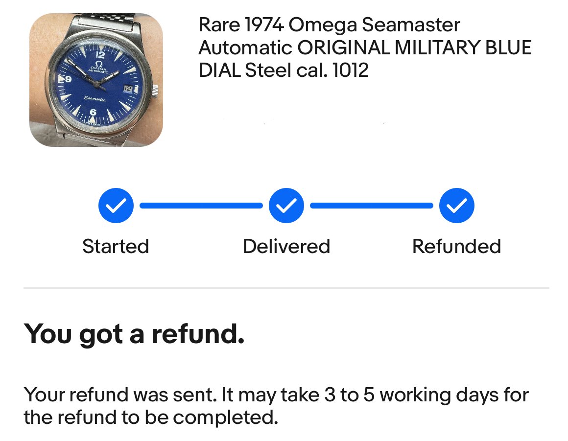Click the Started step checkmark icon
Viewport: 568px width, 441px height.
pyautogui.click(x=116, y=206)
